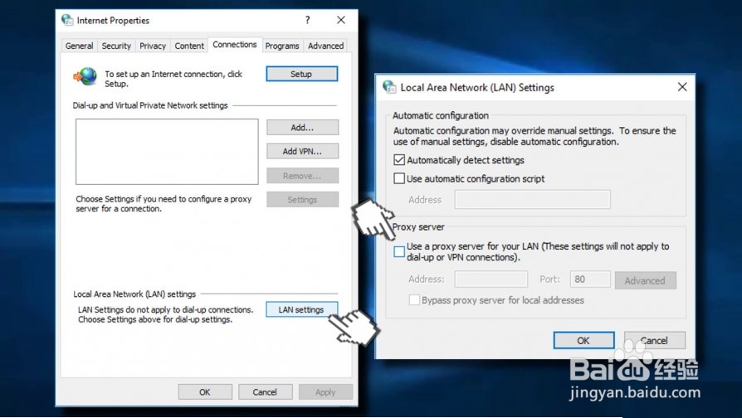Click the proxy Port field

(590, 279)
